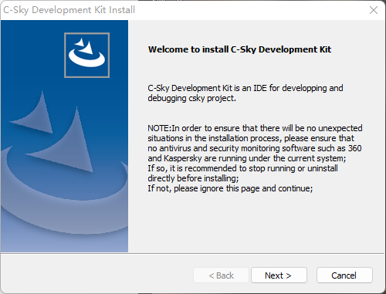
Task: Click the Welcome to install C-Sky Development Kit heading
Action: [239, 49]
